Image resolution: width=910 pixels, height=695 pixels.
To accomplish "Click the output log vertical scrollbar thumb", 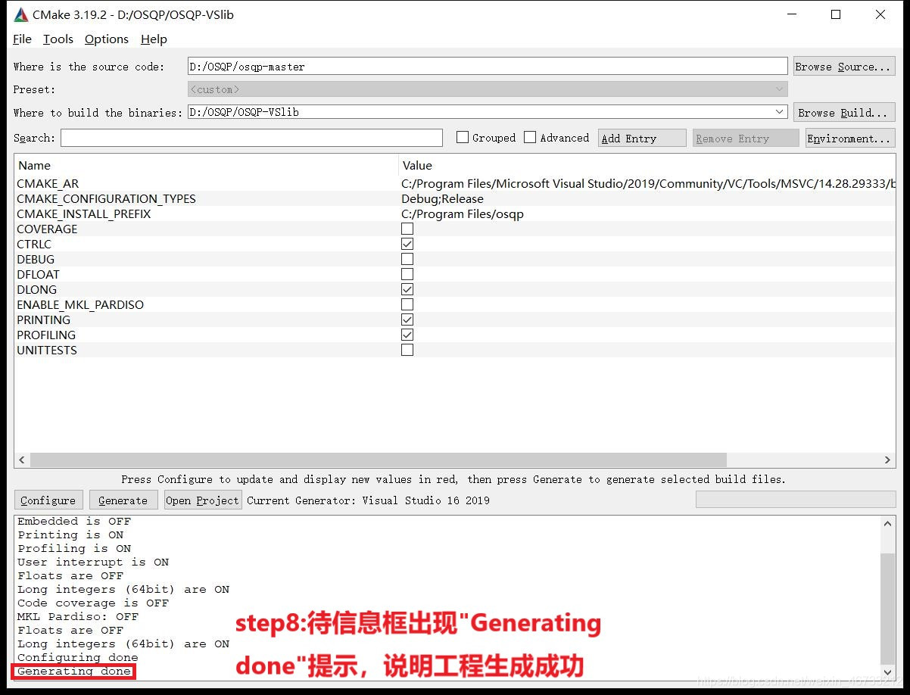I will coord(888,609).
